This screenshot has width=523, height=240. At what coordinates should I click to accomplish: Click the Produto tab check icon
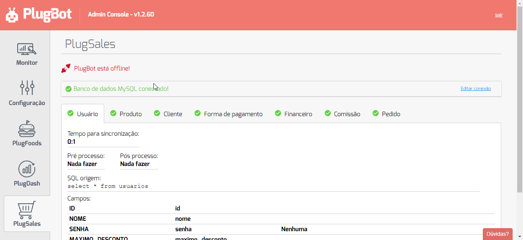pyautogui.click(x=113, y=113)
